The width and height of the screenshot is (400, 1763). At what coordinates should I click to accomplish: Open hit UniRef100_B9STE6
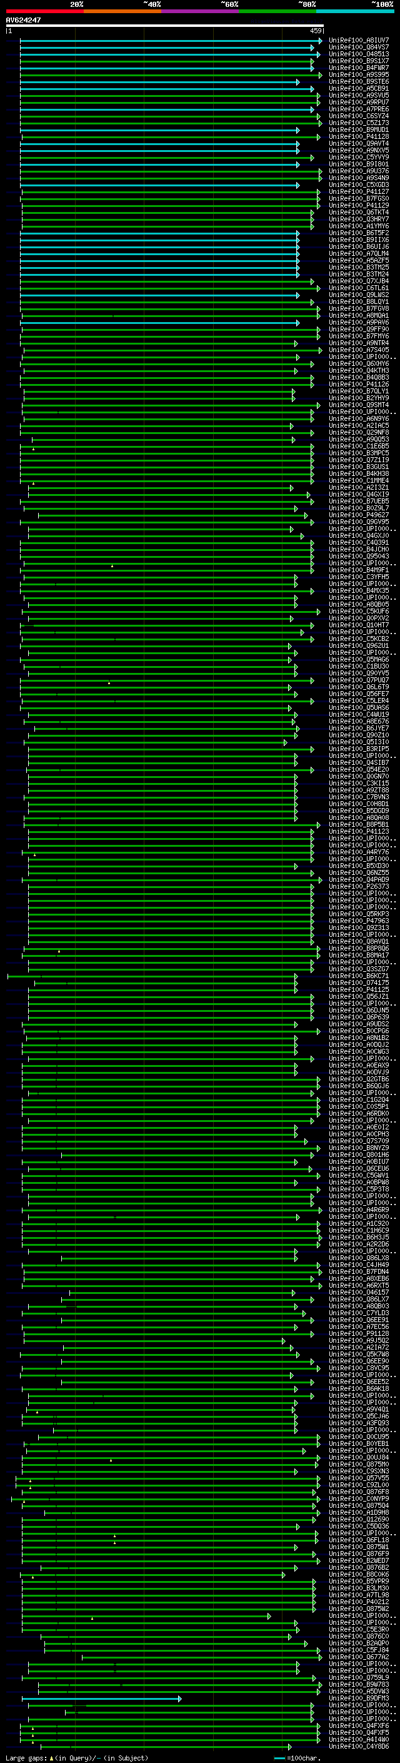[359, 81]
